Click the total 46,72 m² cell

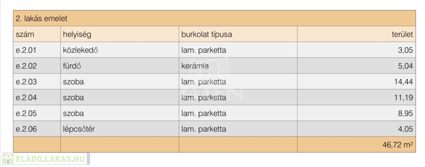pyautogui.click(x=397, y=145)
